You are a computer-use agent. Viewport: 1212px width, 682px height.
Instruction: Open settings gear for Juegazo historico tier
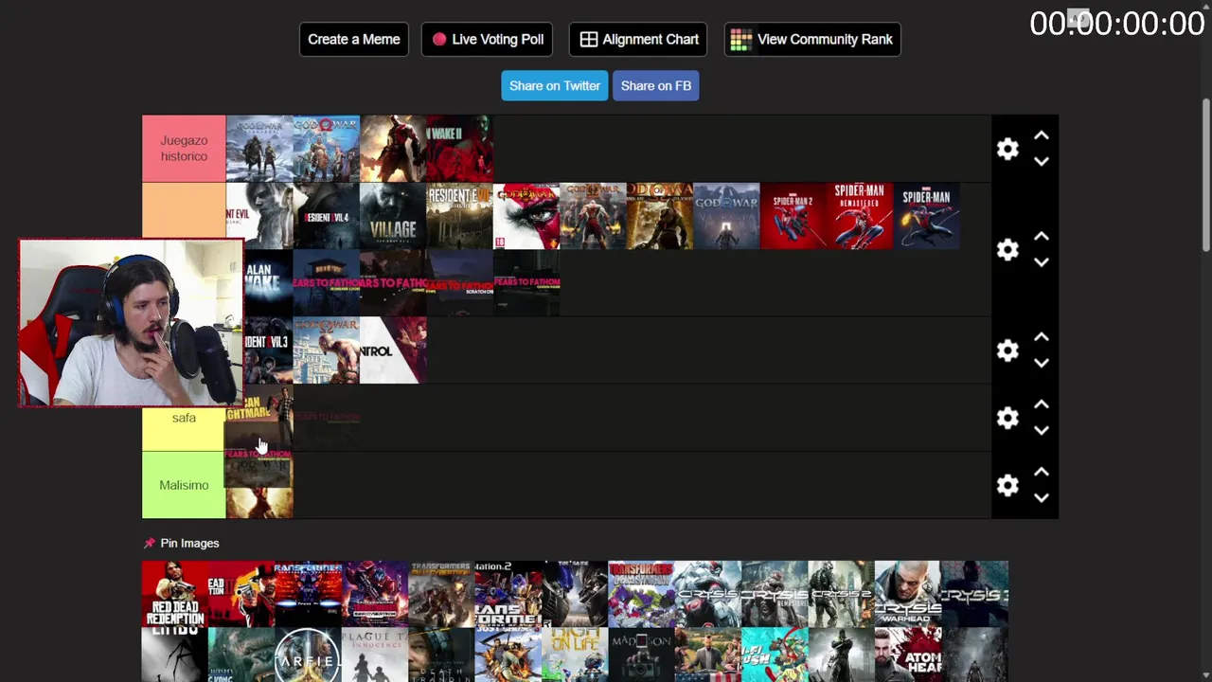point(1007,149)
